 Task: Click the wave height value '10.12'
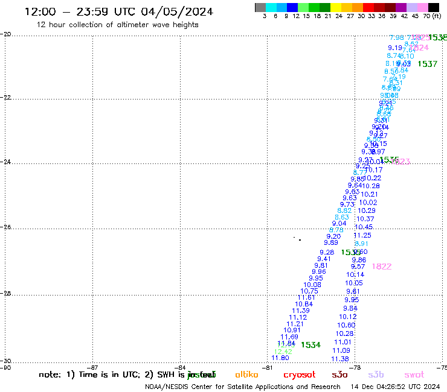348,317
